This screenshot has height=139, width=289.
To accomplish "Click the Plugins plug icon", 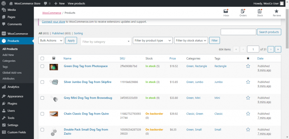I will [4, 104].
